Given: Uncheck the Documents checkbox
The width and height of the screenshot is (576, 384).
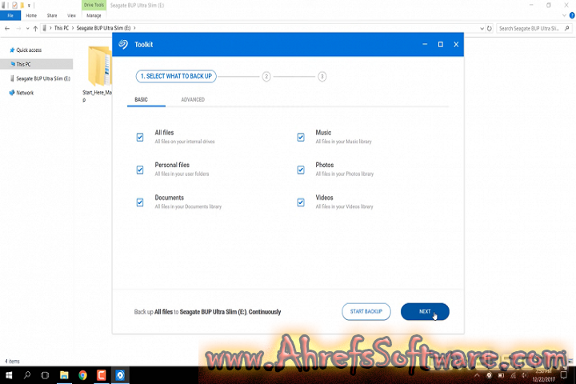Looking at the screenshot, I should (x=140, y=202).
